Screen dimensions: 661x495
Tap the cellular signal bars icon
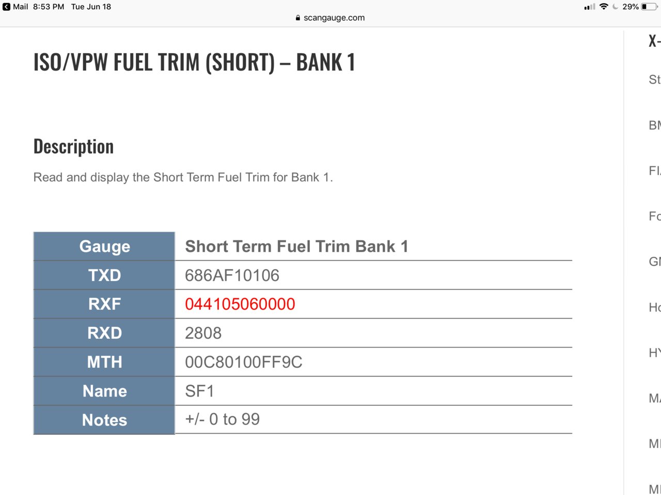589,7
